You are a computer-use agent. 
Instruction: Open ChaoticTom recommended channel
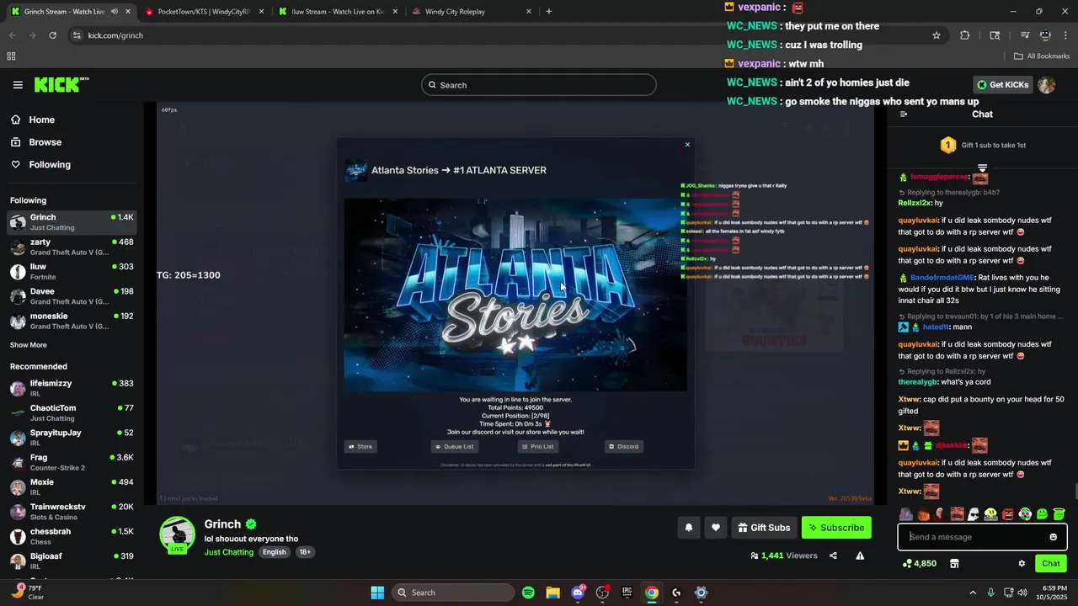(x=72, y=412)
